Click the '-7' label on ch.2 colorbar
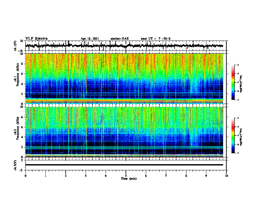Screen dimensions: 255x197 pos(237,153)
